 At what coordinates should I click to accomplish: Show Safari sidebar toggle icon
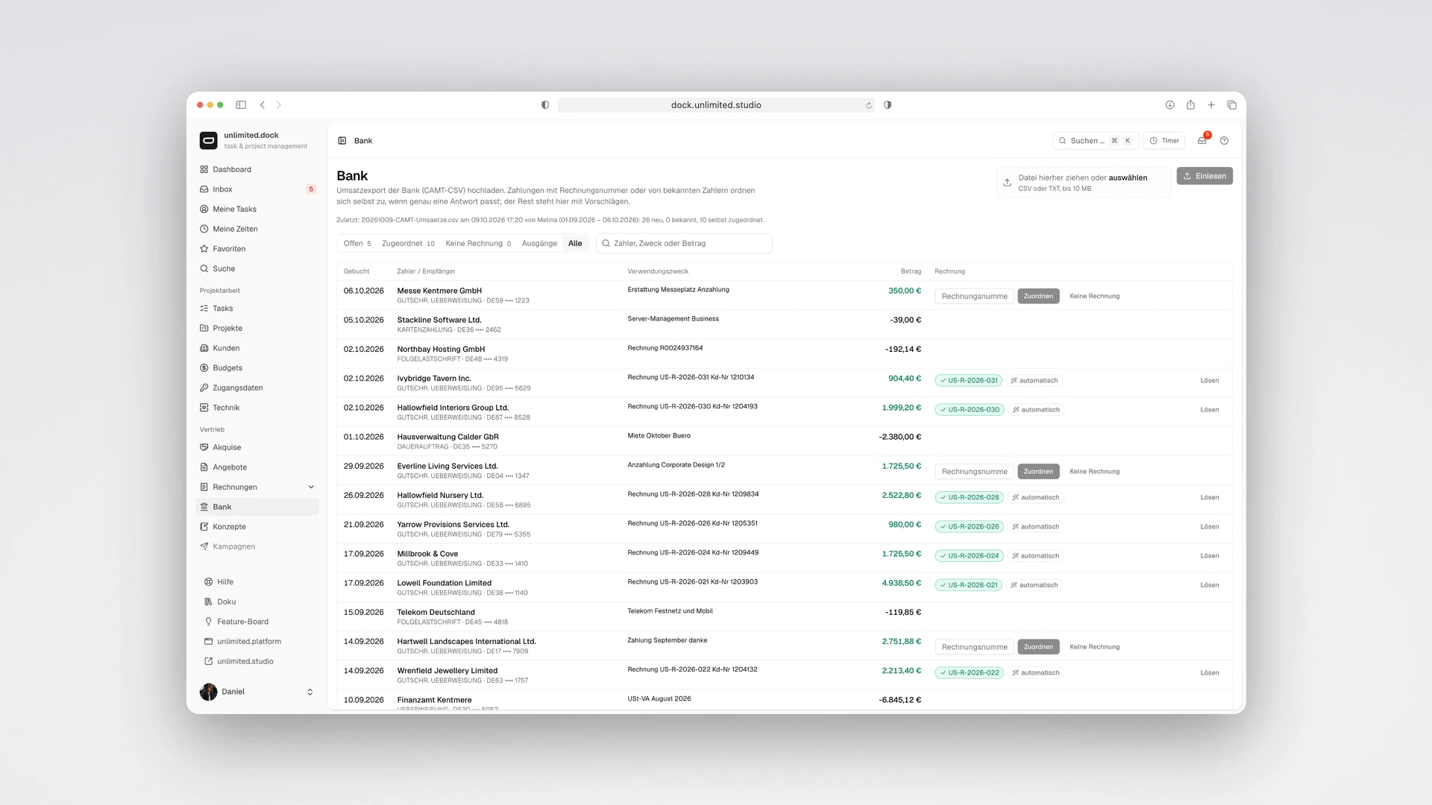tap(241, 105)
